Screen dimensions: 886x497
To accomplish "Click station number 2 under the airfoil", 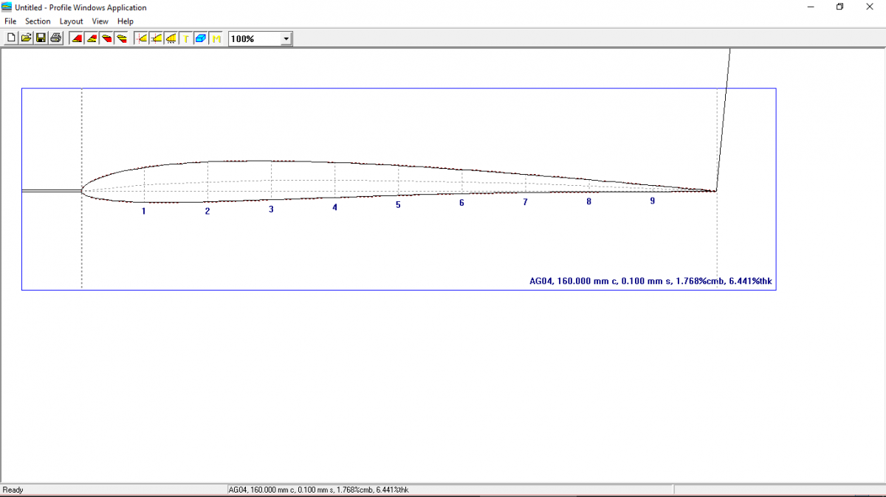I will (x=207, y=211).
